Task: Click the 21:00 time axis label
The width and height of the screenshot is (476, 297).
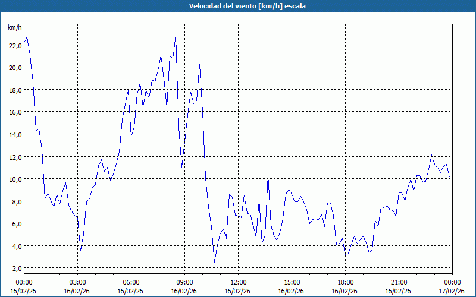Action: pyautogui.click(x=399, y=282)
